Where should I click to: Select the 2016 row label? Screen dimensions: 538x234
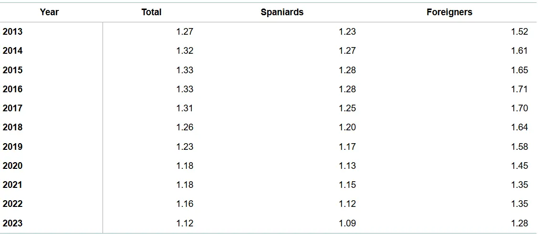(12, 89)
